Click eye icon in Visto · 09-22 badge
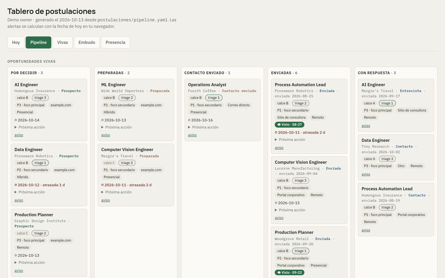The width and height of the screenshot is (445, 278). click(x=279, y=272)
